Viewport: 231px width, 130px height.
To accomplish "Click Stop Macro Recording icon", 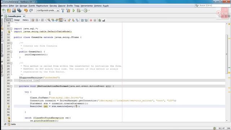I will click(95, 20).
